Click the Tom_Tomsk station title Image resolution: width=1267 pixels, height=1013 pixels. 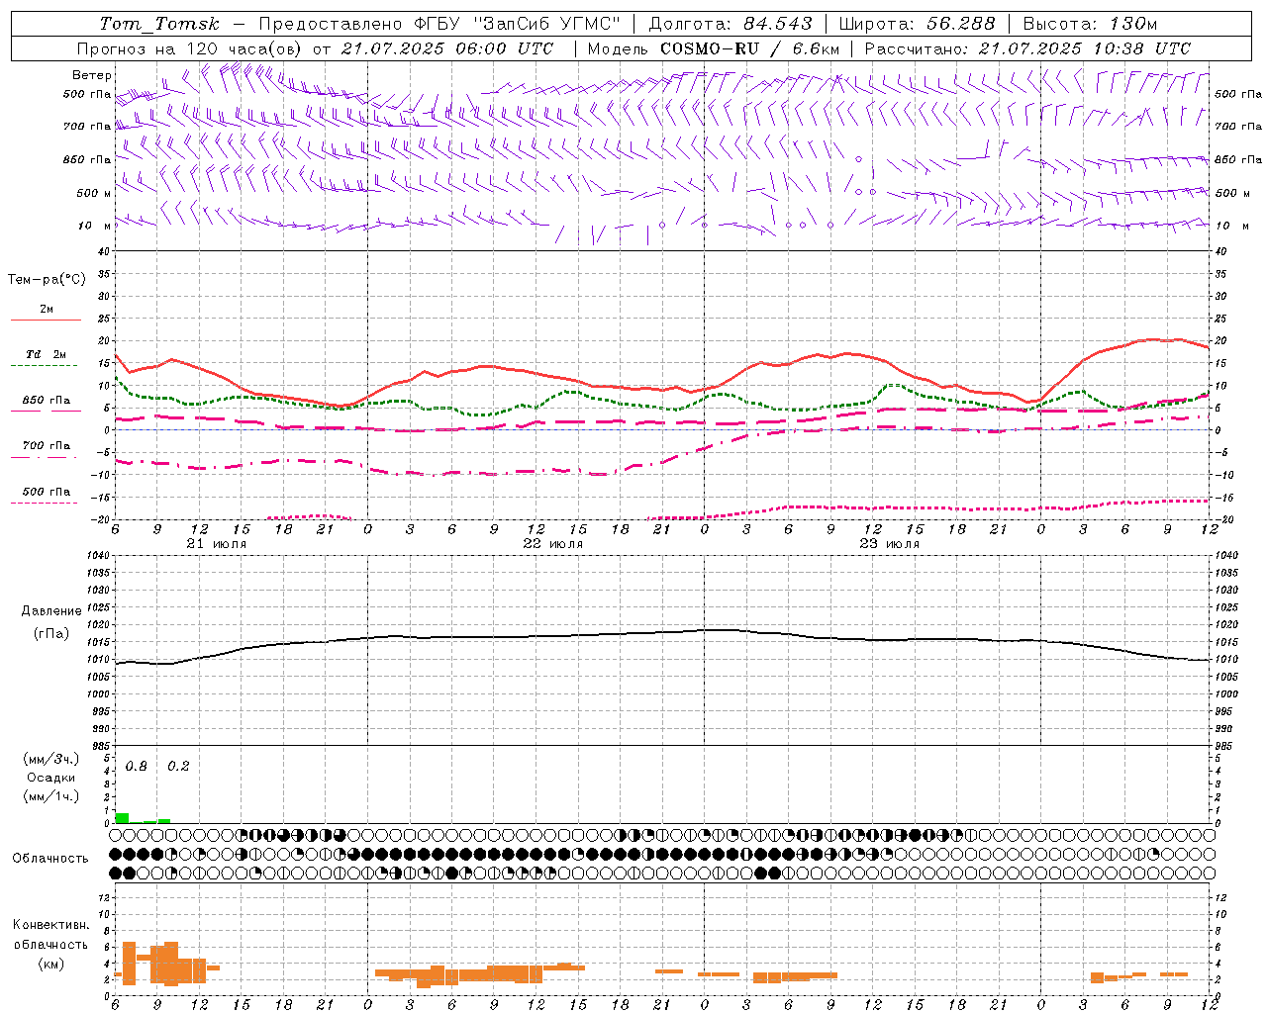(159, 24)
